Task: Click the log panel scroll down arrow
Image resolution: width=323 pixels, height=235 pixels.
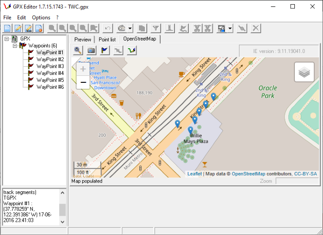Action: 63,222
